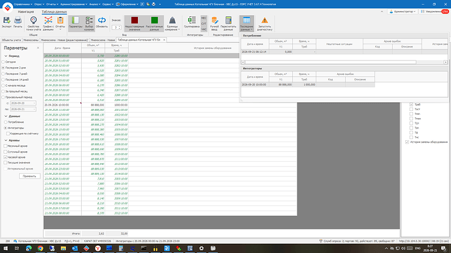The width and height of the screenshot is (451, 253).
Task: Switch to Навигация ribbon tab
Action: point(26,12)
